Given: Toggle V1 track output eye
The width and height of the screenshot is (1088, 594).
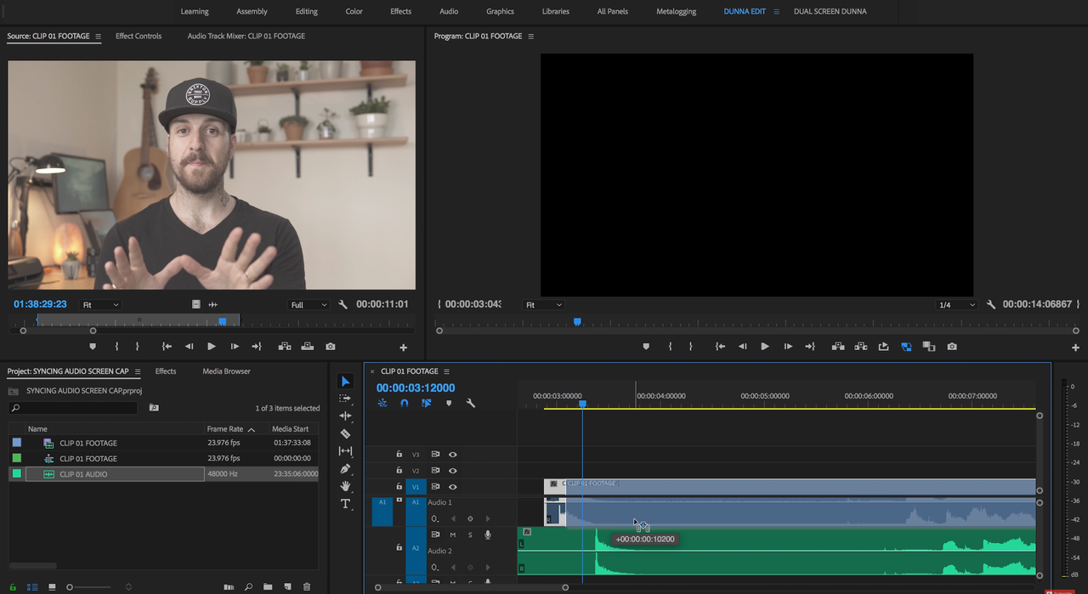Looking at the screenshot, I should pos(452,487).
